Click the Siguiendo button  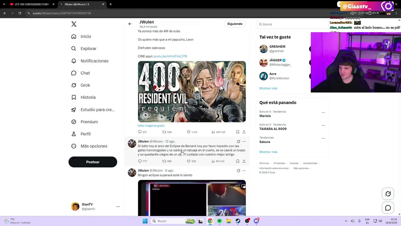(x=235, y=24)
